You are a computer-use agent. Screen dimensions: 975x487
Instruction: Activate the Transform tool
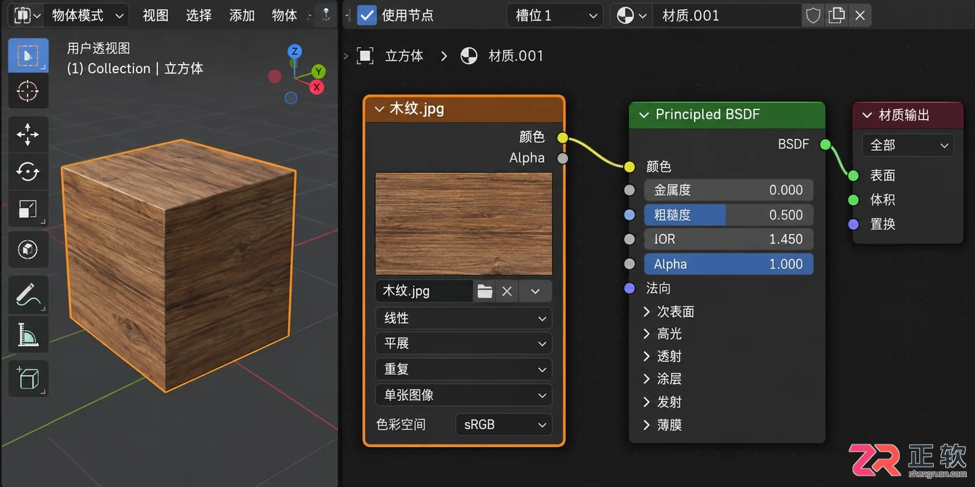pos(28,249)
